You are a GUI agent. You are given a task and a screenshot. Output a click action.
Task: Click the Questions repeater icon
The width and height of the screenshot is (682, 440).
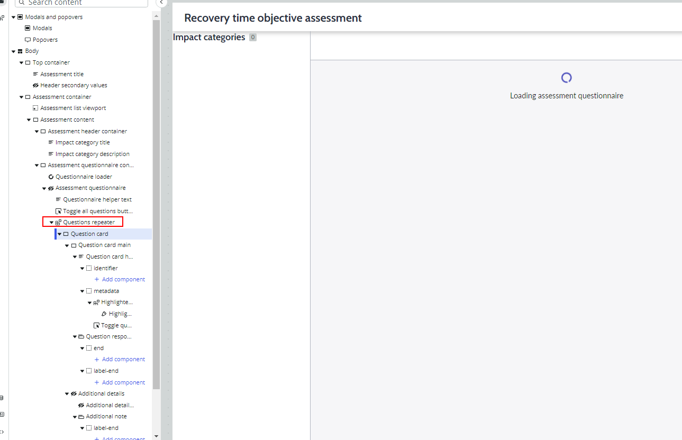[x=58, y=223]
